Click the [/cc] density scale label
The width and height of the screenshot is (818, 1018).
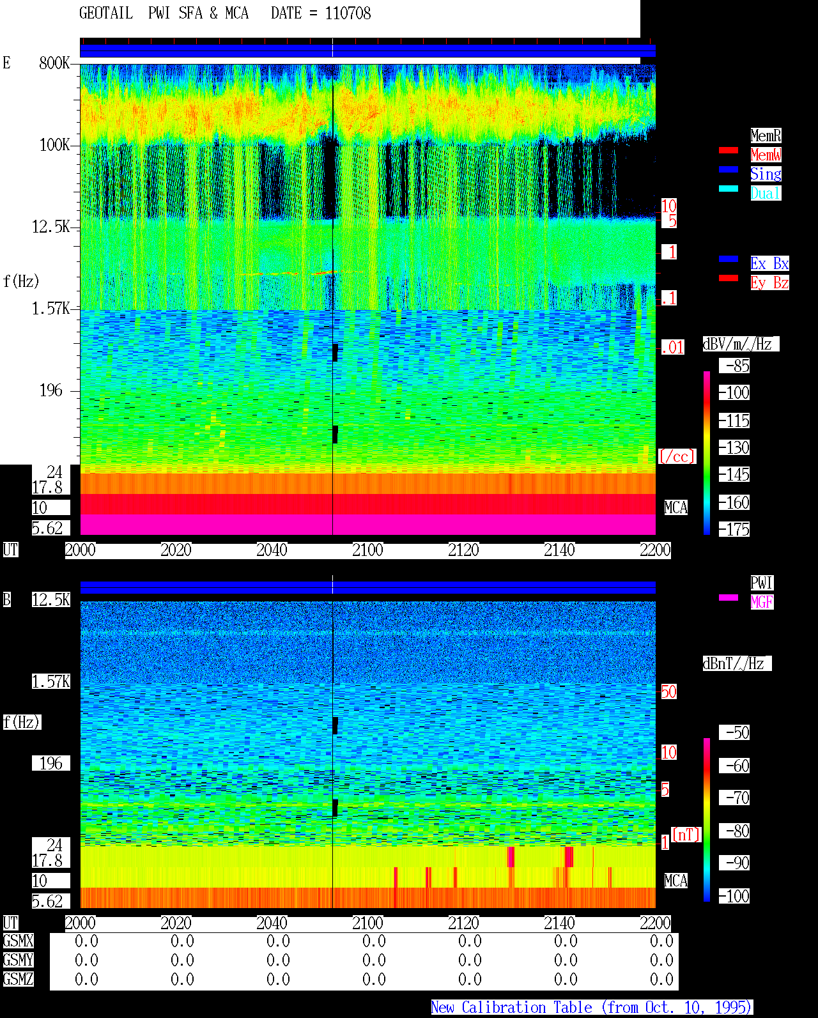pyautogui.click(x=677, y=456)
